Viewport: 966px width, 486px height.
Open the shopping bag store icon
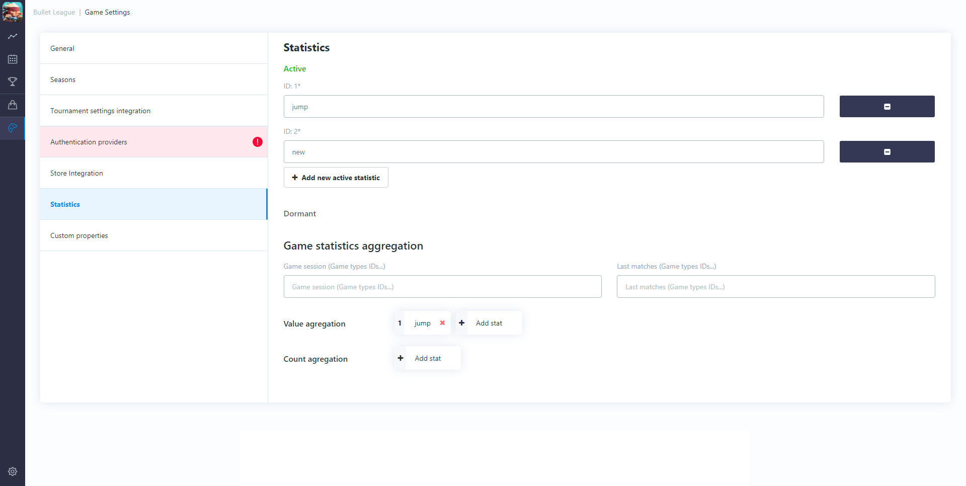click(13, 105)
